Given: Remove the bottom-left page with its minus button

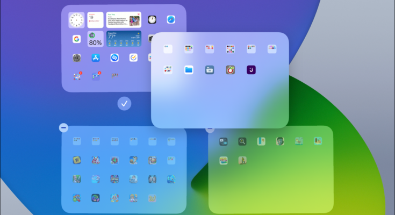Looking at the screenshot, I should pyautogui.click(x=63, y=128).
